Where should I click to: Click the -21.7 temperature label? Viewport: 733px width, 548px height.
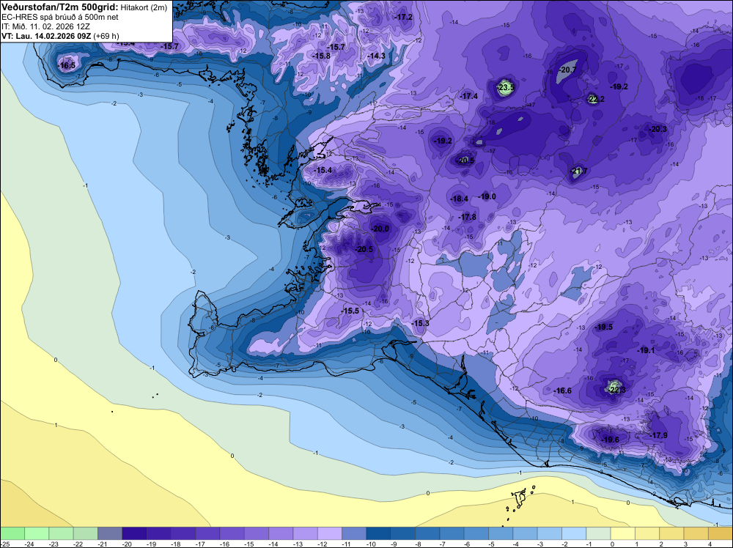pos(578,171)
